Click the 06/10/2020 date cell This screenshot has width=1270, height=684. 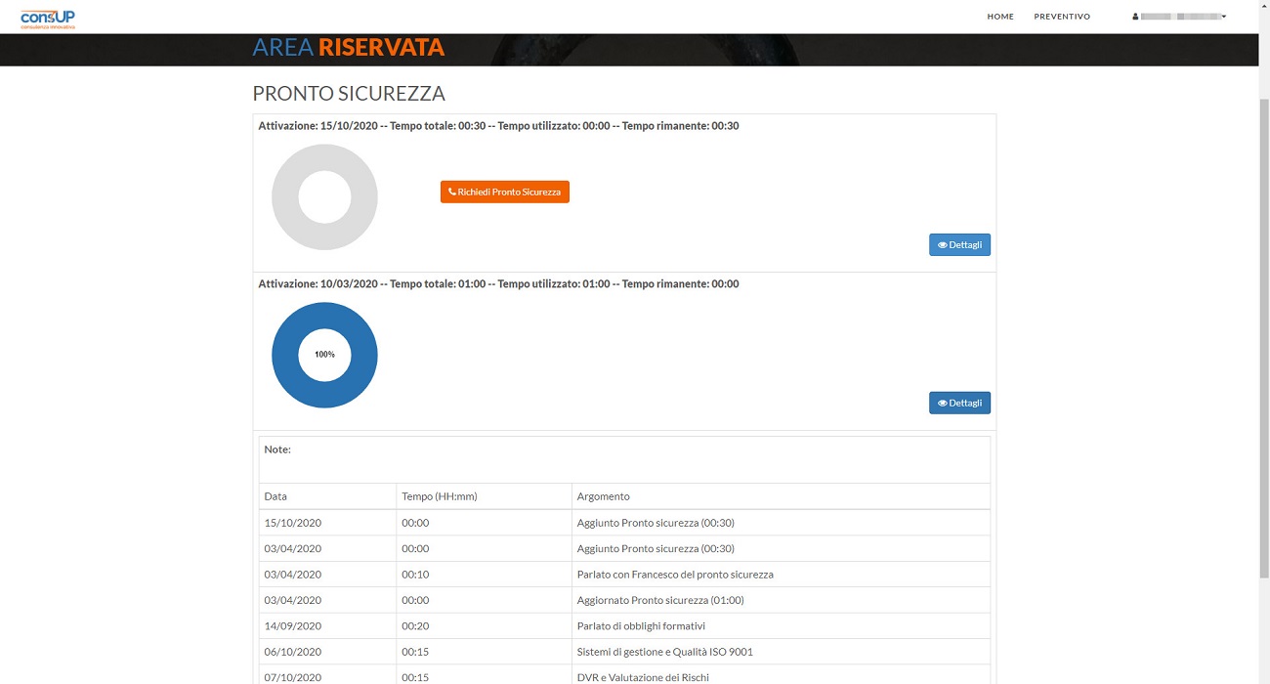(x=327, y=652)
